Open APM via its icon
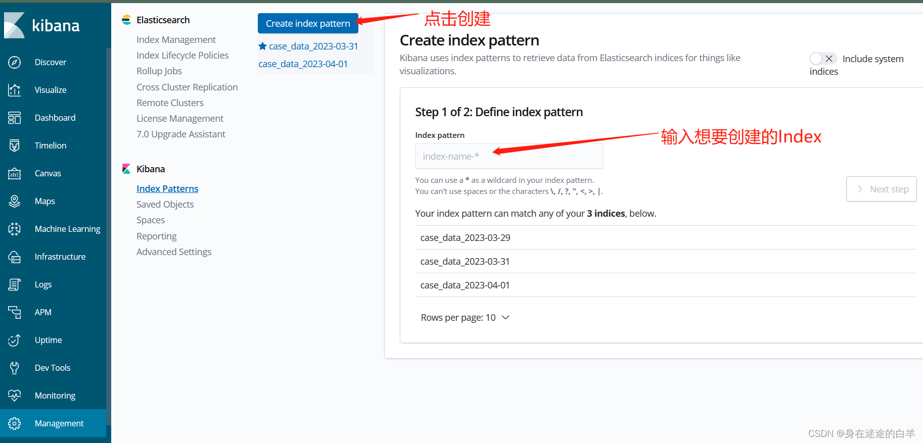 point(15,312)
